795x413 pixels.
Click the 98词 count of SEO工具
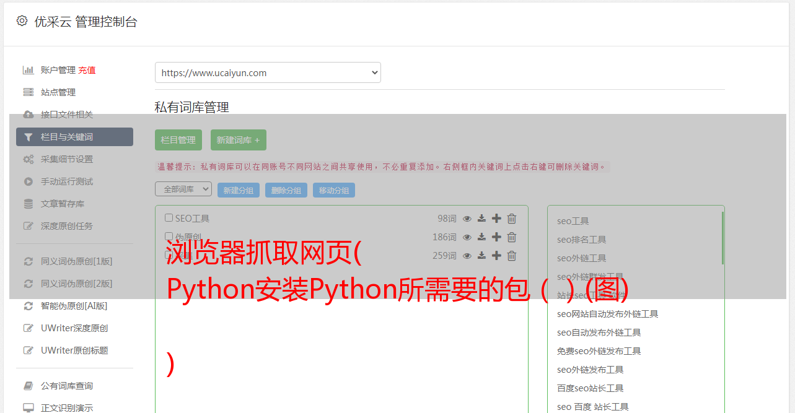coord(447,219)
